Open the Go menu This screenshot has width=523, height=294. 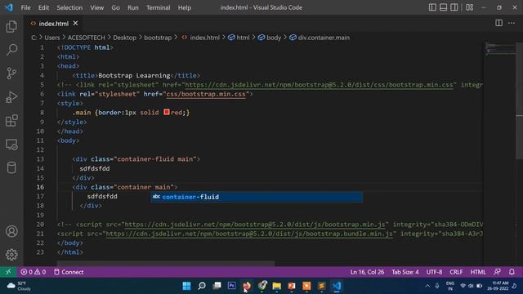115,7
